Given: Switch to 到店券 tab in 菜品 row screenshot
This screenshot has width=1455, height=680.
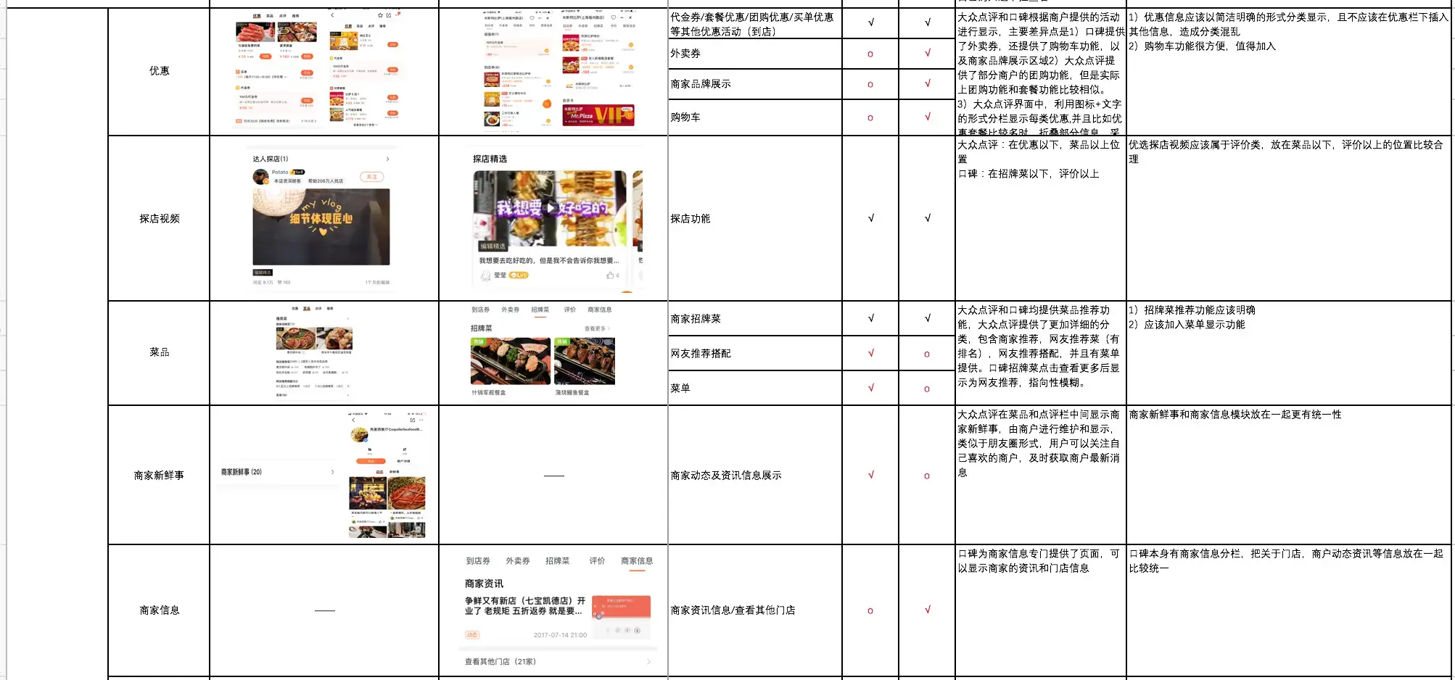Looking at the screenshot, I should point(480,310).
